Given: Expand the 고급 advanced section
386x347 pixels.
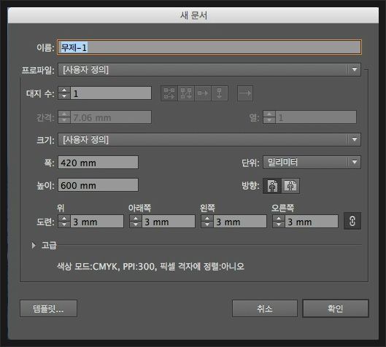Looking at the screenshot, I should click(x=34, y=245).
